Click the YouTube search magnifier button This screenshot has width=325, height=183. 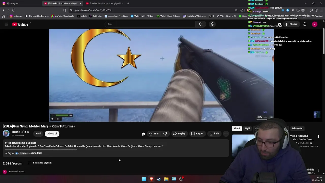tap(201, 24)
